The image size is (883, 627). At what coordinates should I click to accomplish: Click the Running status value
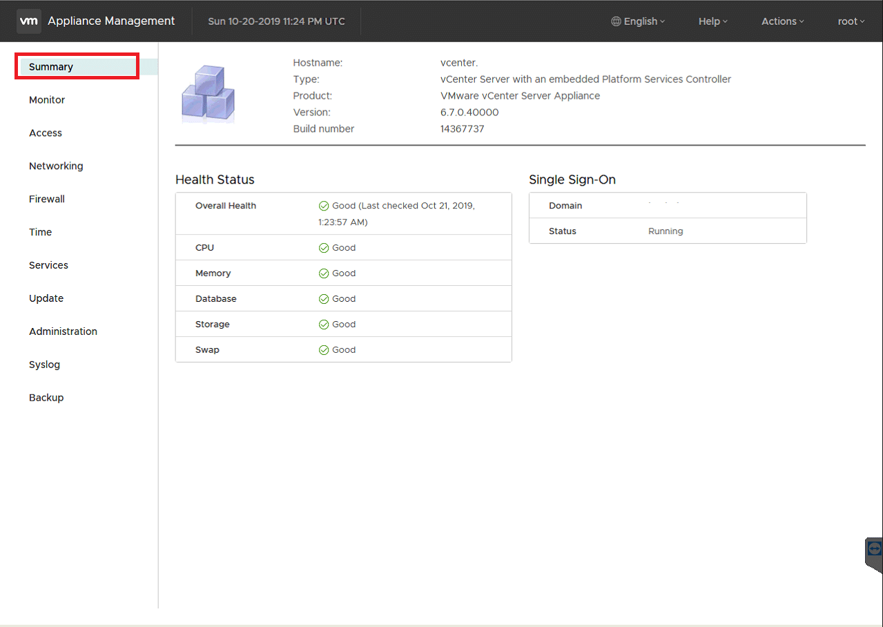point(666,231)
